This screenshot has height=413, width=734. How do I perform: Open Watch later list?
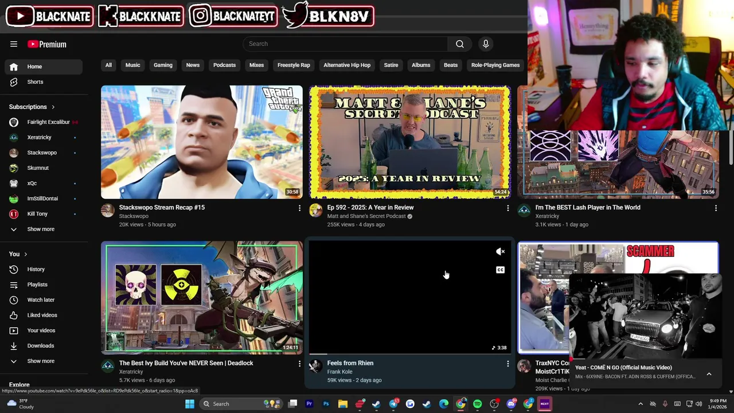(x=44, y=300)
